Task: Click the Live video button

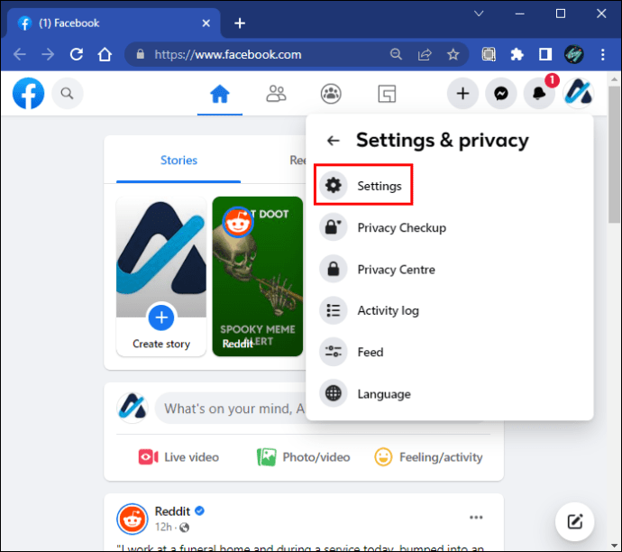Action: click(178, 457)
